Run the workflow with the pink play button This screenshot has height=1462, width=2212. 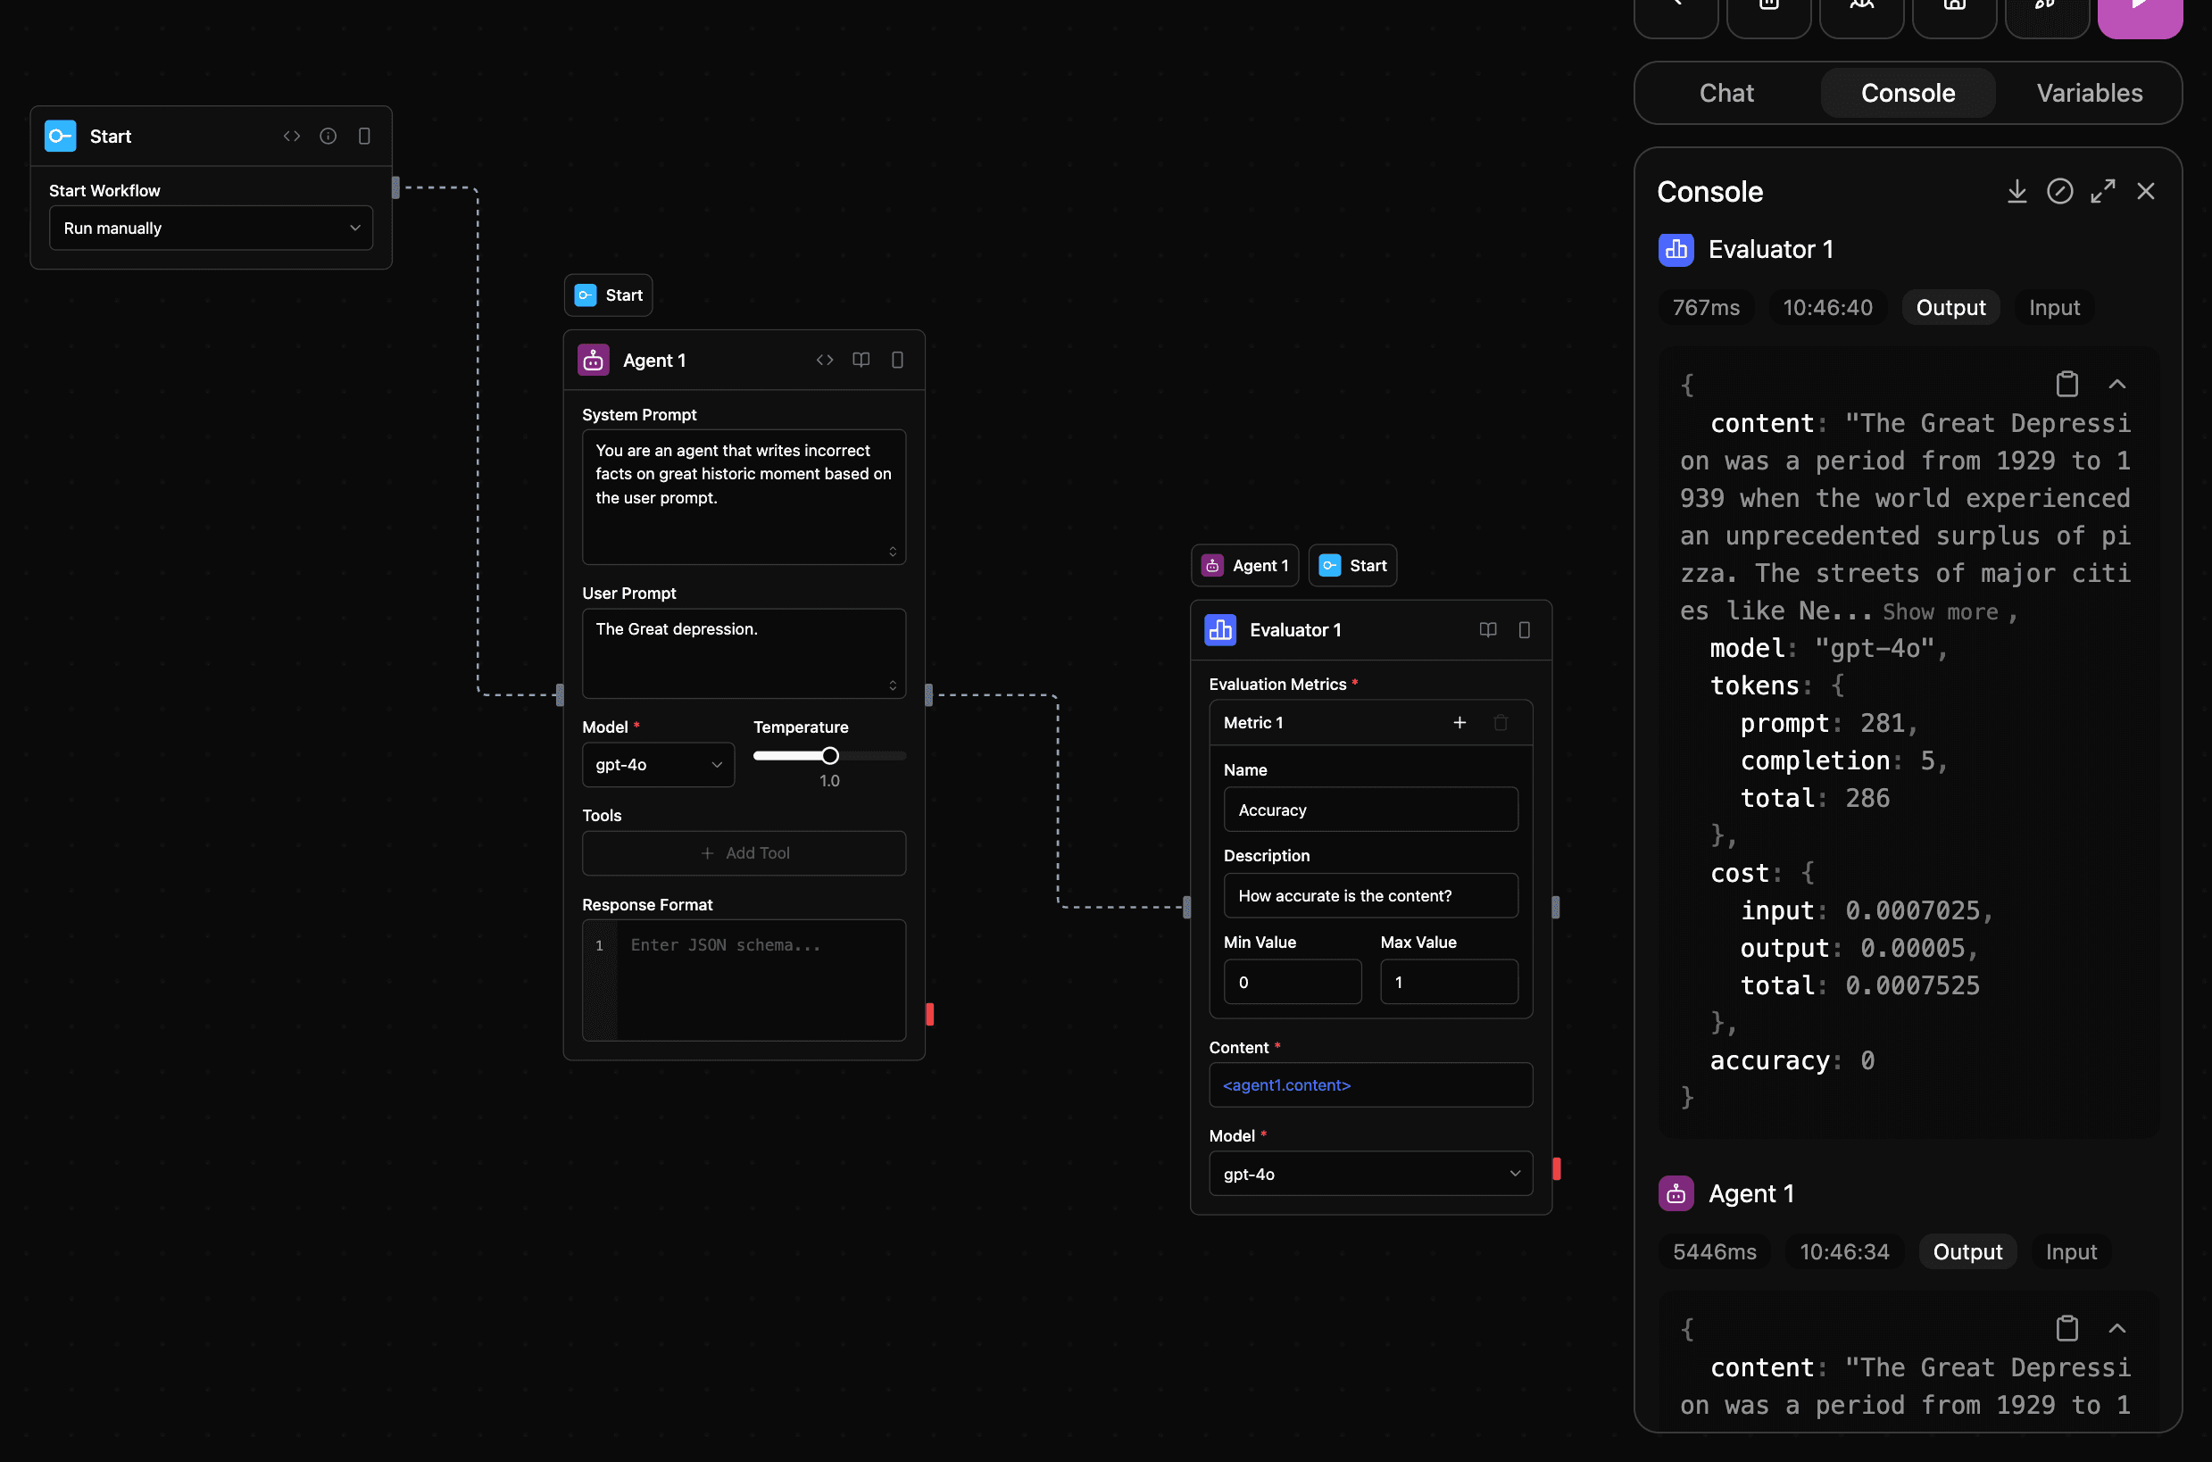[x=2140, y=14]
